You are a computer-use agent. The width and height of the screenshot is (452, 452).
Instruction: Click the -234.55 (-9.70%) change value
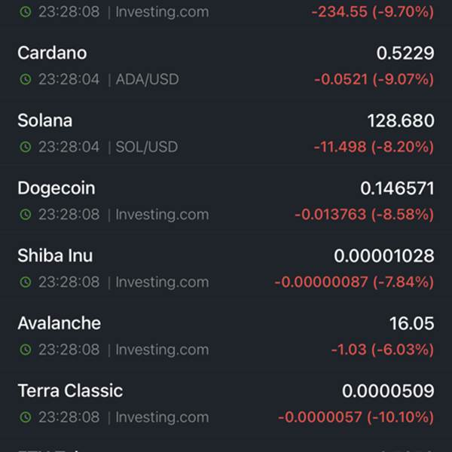pos(373,12)
